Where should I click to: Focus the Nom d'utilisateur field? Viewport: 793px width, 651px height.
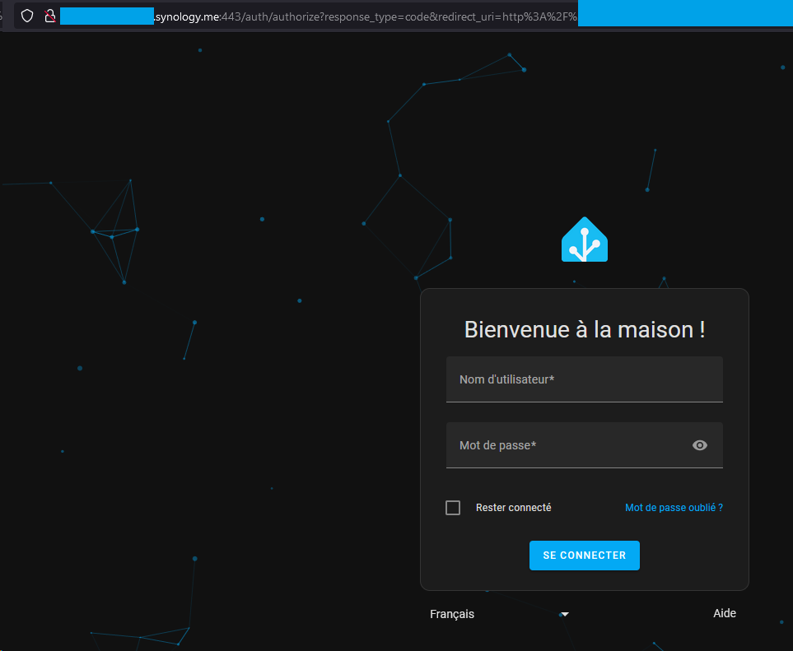[584, 379]
